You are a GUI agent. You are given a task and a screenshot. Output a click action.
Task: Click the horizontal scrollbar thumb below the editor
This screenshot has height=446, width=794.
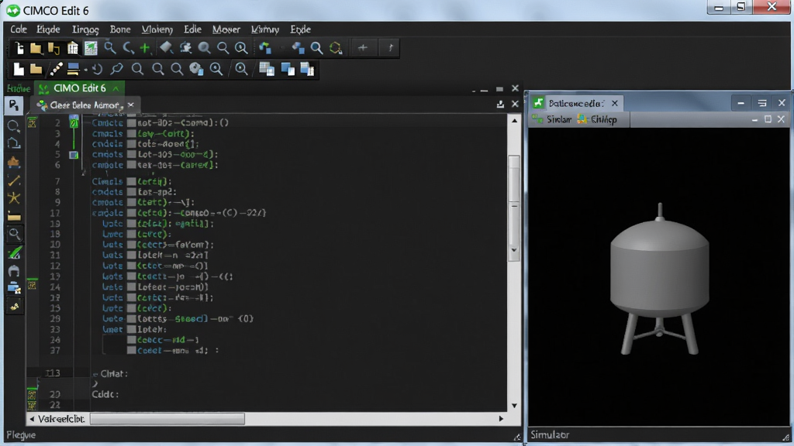[167, 419]
